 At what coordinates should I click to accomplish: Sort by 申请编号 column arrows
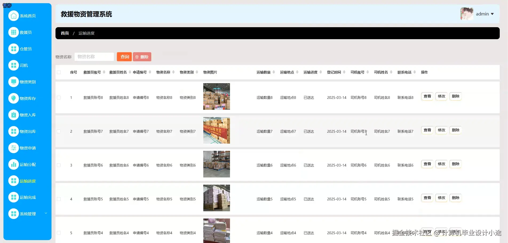pyautogui.click(x=150, y=72)
